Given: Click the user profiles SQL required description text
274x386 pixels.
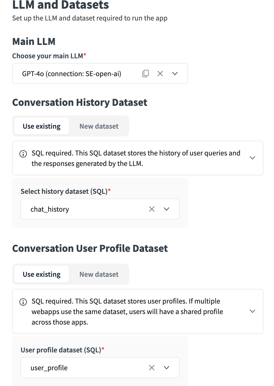Looking at the screenshot, I should [x=127, y=312].
